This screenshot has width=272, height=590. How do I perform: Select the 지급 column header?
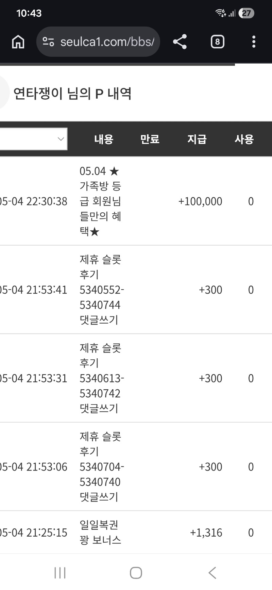click(197, 139)
